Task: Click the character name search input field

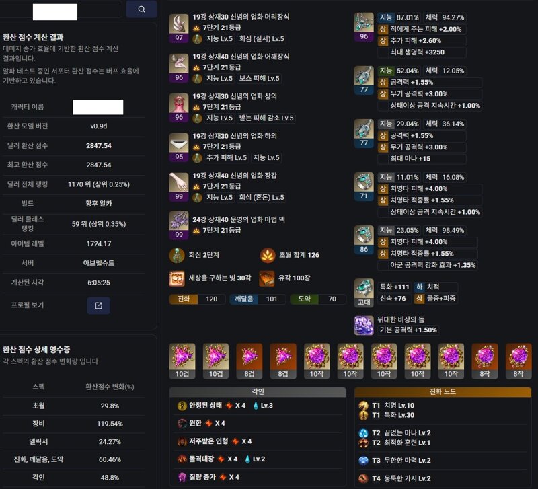Action: tap(61, 9)
